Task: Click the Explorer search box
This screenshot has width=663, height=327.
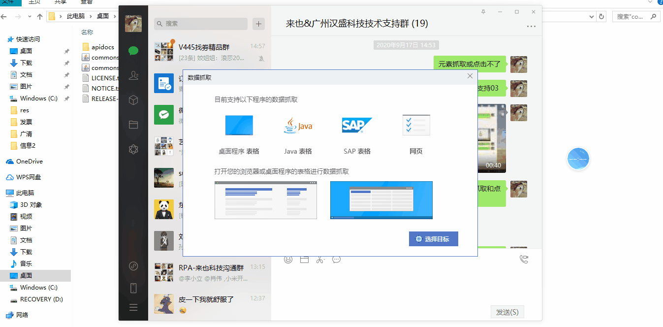Action: [x=636, y=17]
